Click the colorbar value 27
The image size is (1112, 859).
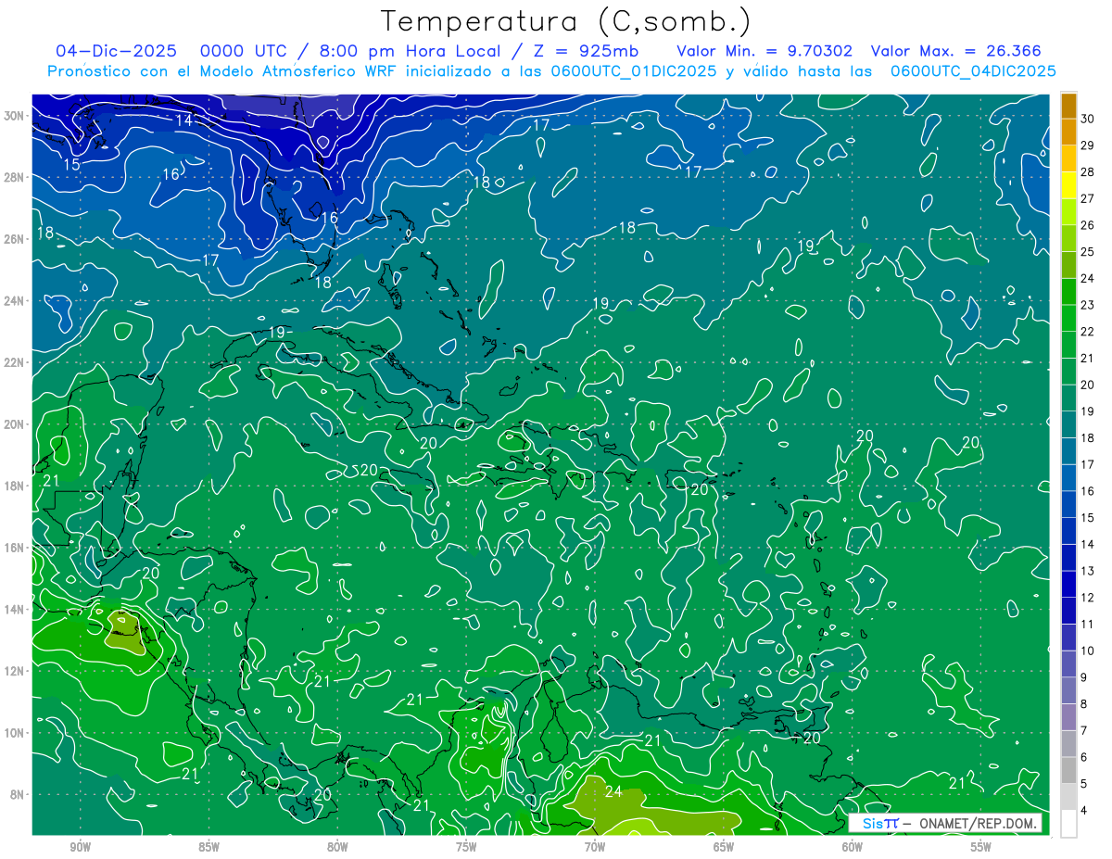1088,198
